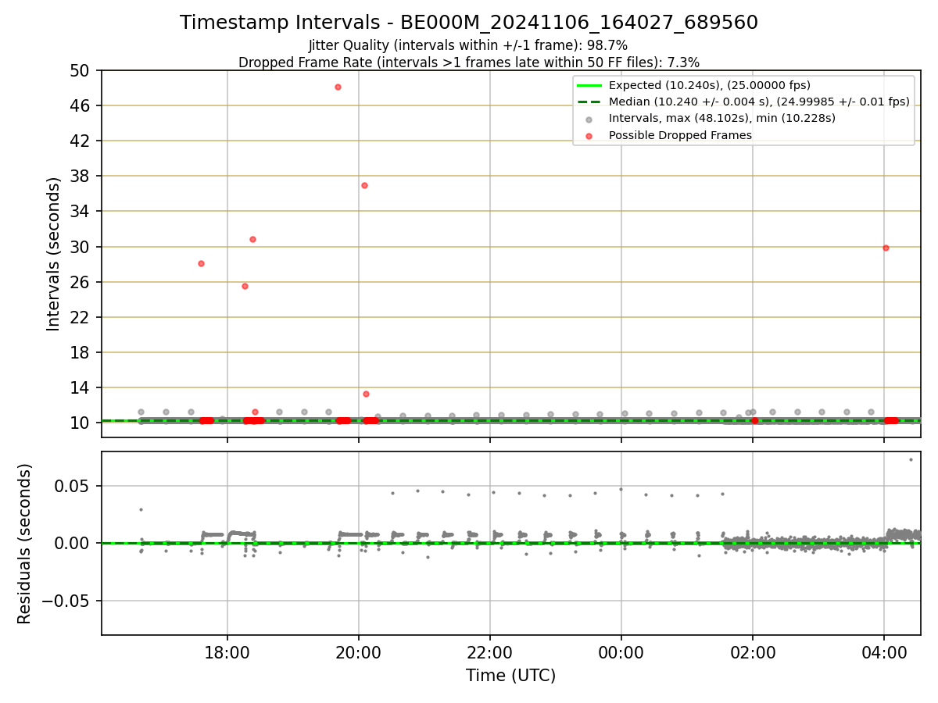Click legend entry "Intervals, max (48.102s), min (10.228s)"
This screenshot has height=703, width=938.
(722, 119)
